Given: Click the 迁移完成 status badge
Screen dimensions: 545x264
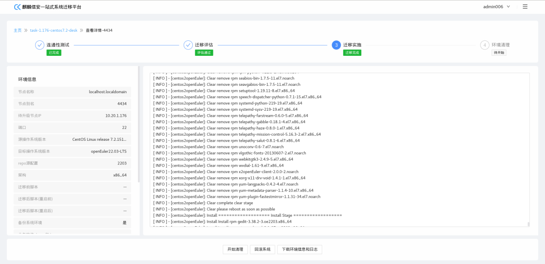Looking at the screenshot, I should pyautogui.click(x=352, y=53).
